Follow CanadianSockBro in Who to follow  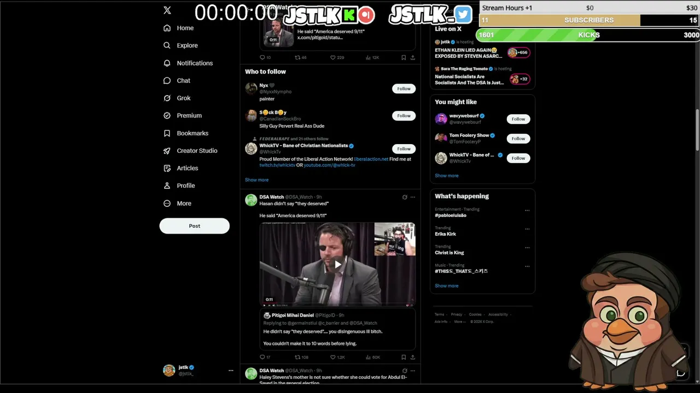coord(404,116)
